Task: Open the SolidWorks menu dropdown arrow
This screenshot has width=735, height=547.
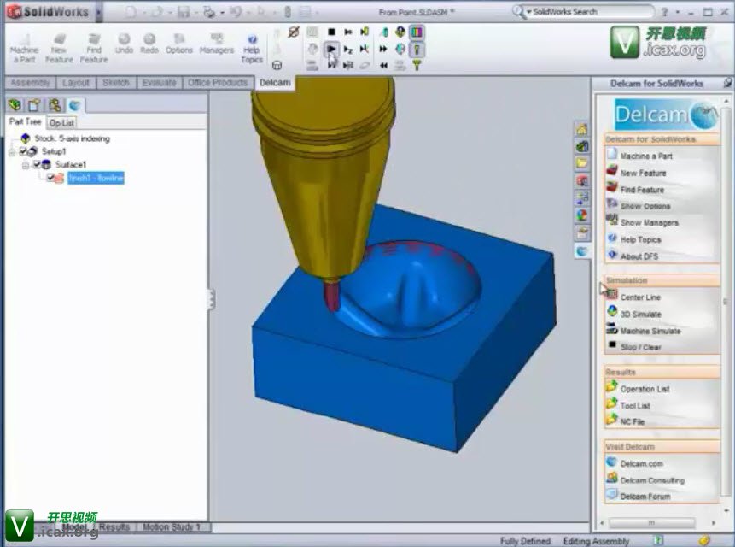Action: point(99,12)
